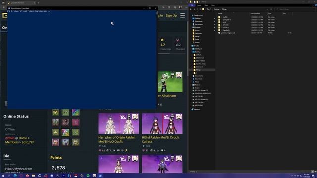Screen dimensions: 317x178
Task: Select Quick access in the navigation pane
Action: coord(198,15)
